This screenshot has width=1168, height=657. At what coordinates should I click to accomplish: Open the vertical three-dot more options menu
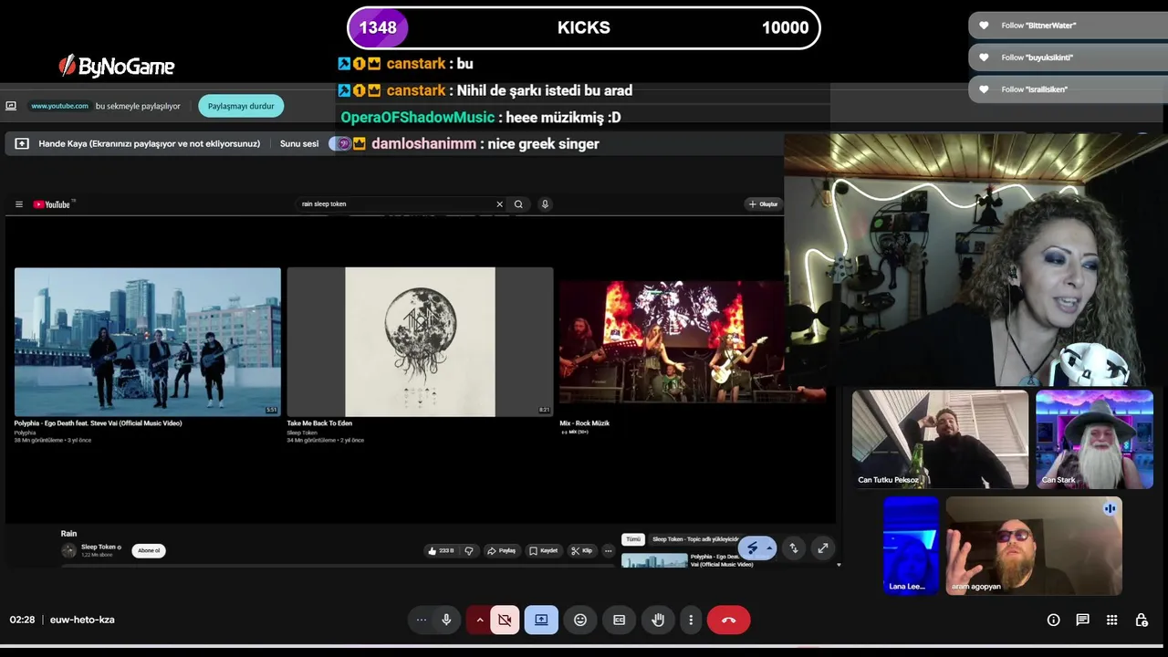point(691,620)
